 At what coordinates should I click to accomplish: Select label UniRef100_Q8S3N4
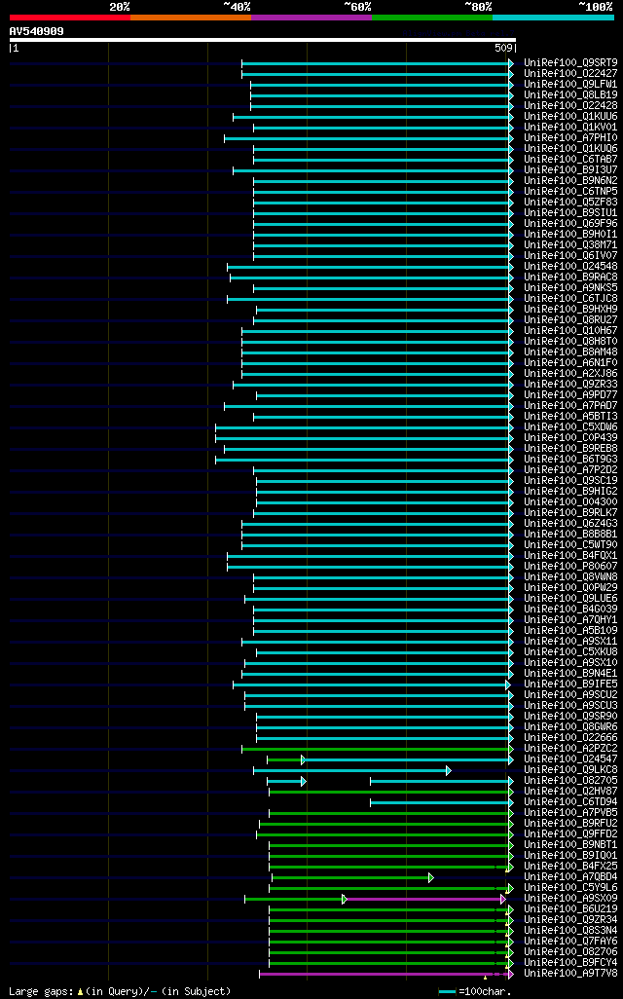coord(570,931)
